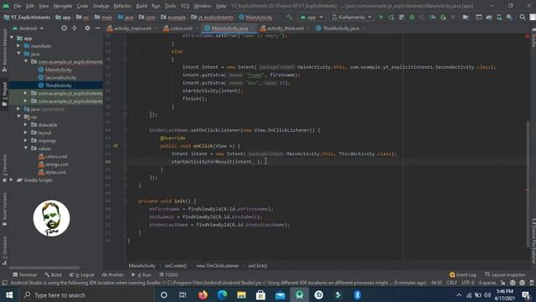This screenshot has width=536, height=302.
Task: Collapse the values folder
Action: pos(26,148)
